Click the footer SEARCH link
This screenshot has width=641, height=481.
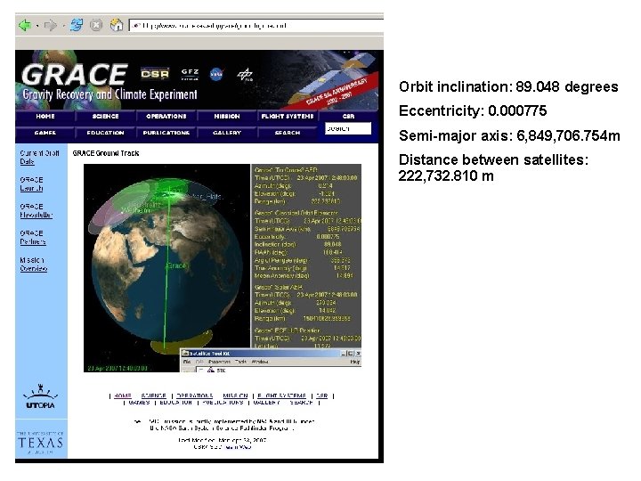click(x=301, y=403)
